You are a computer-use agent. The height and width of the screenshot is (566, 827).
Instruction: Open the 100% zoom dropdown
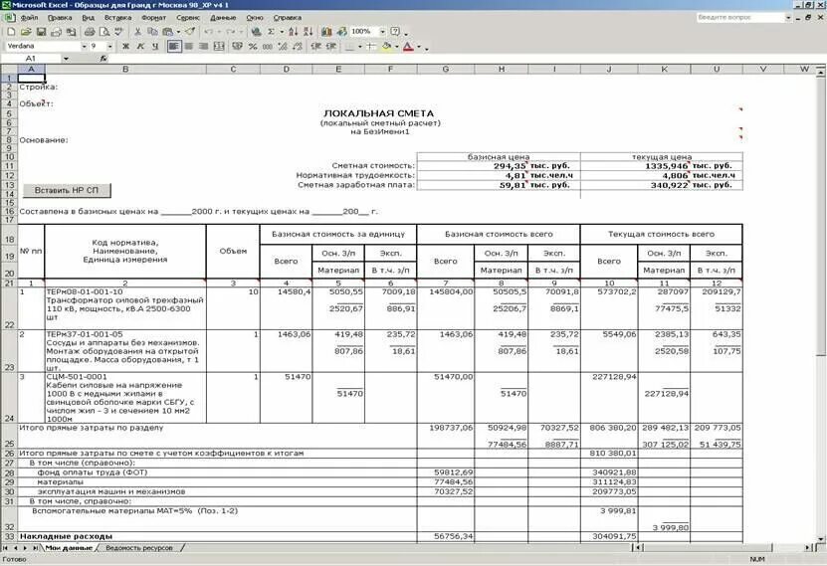point(382,32)
